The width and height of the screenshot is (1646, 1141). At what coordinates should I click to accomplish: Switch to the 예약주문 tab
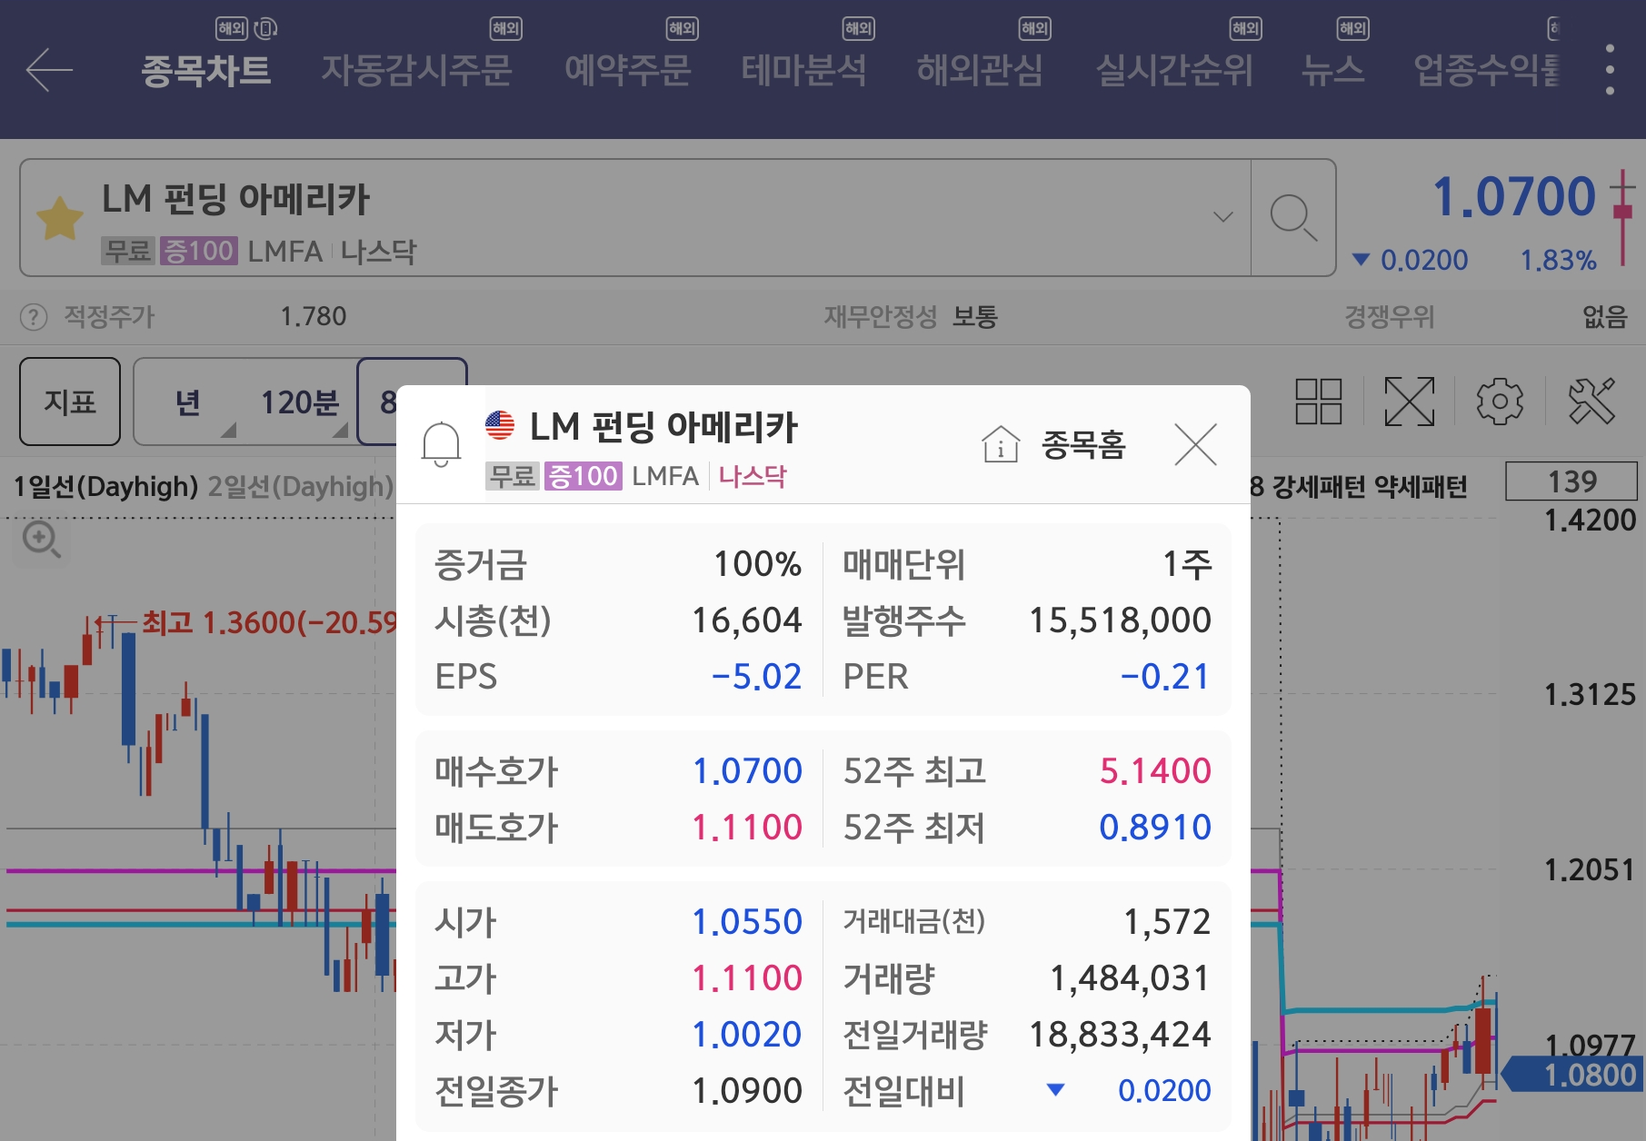tap(627, 70)
